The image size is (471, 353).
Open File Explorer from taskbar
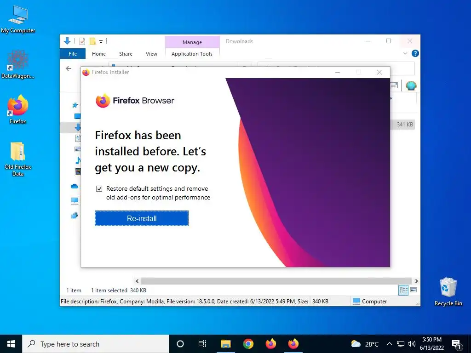click(x=225, y=344)
